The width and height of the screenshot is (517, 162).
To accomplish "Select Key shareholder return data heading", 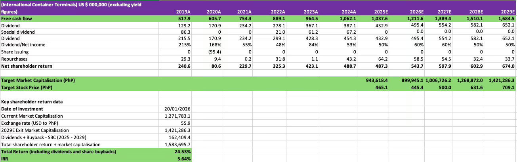I will point(31,102).
